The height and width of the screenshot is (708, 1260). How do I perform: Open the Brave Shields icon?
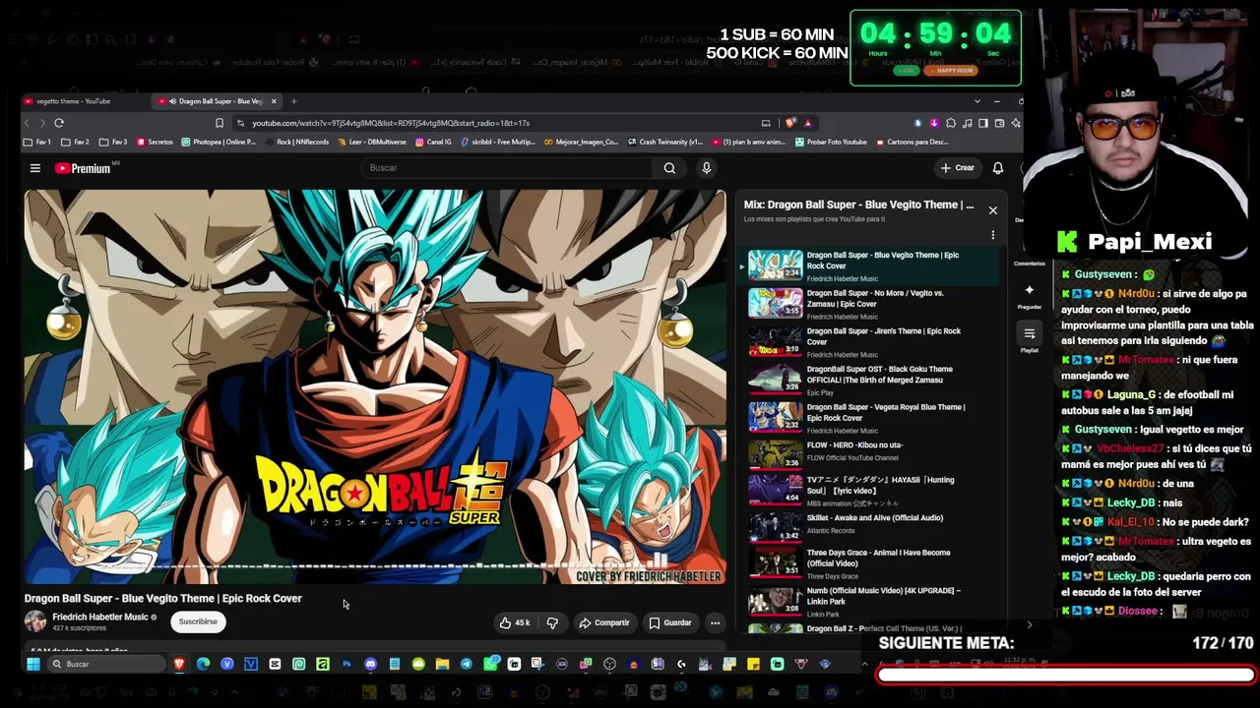point(789,123)
